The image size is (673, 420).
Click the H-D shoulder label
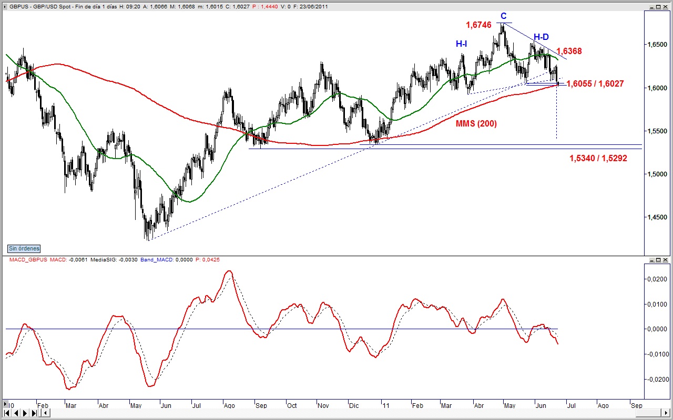[541, 37]
